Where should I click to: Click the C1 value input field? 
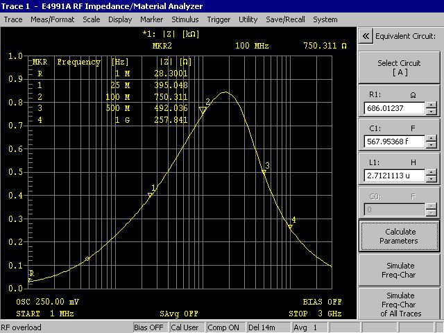tap(395, 142)
